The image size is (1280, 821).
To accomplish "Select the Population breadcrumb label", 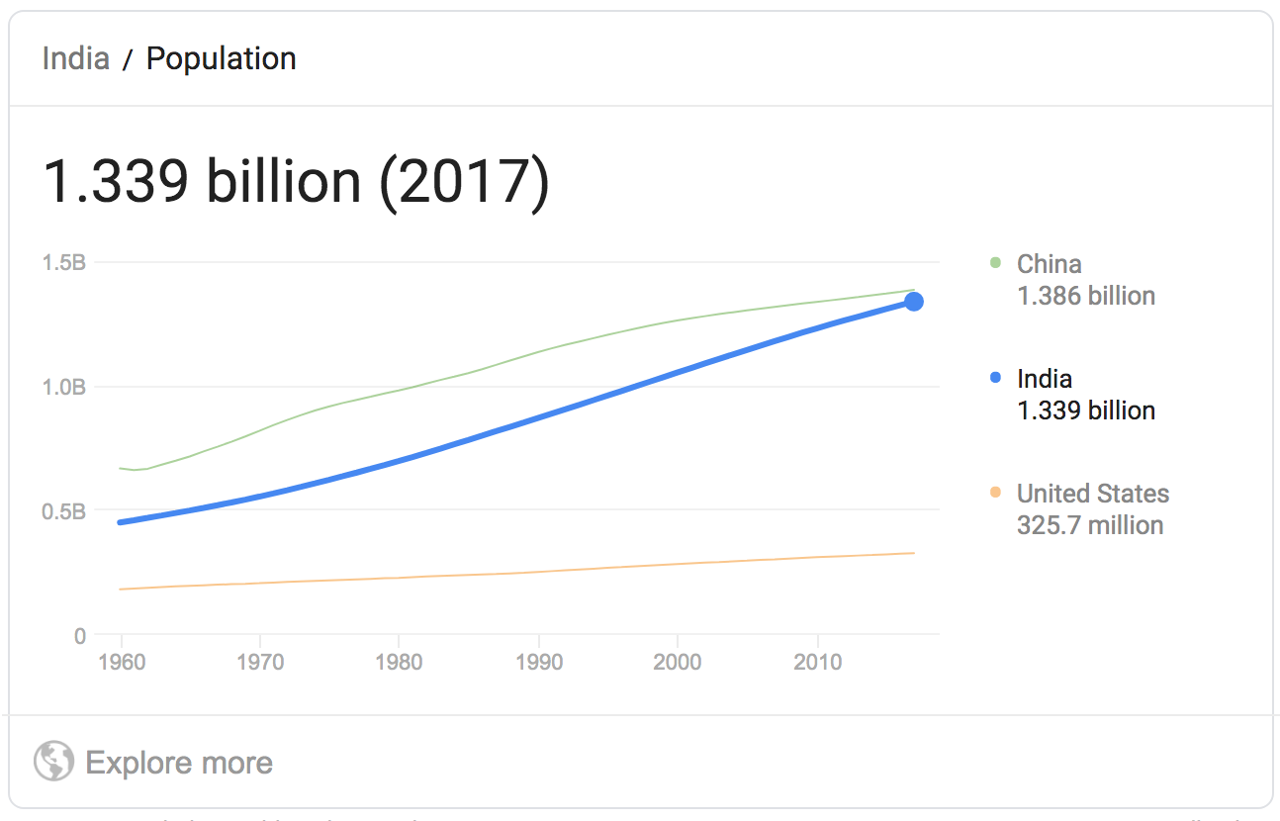I will 221,58.
